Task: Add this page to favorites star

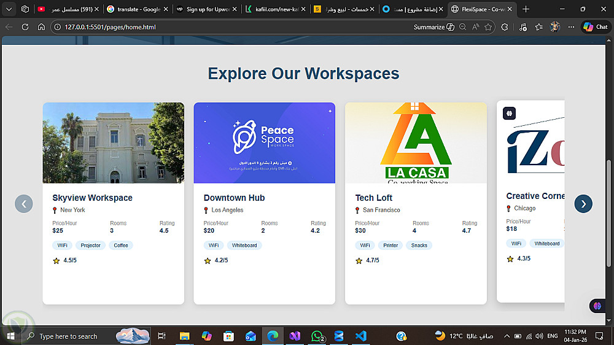Action: 488,27
